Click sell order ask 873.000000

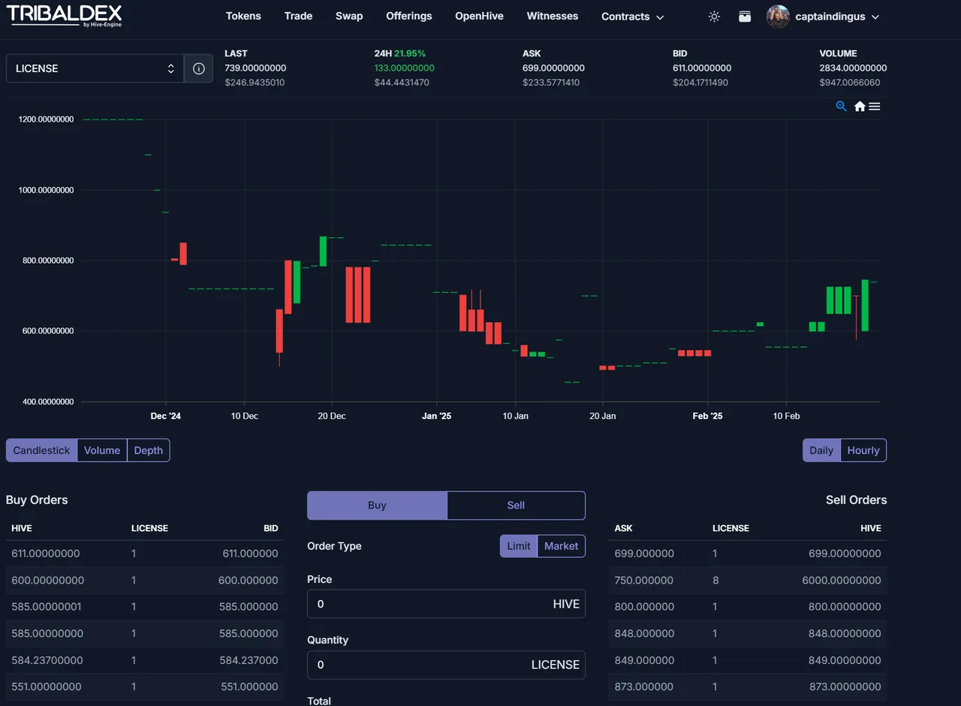point(644,686)
